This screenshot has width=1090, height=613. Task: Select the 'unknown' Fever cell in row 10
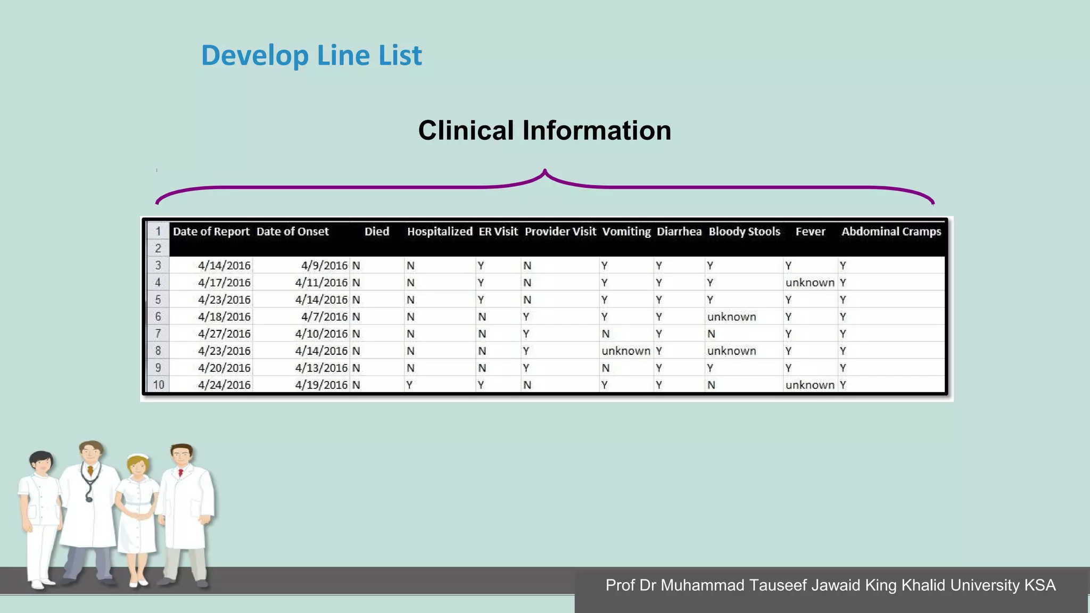[810, 385]
